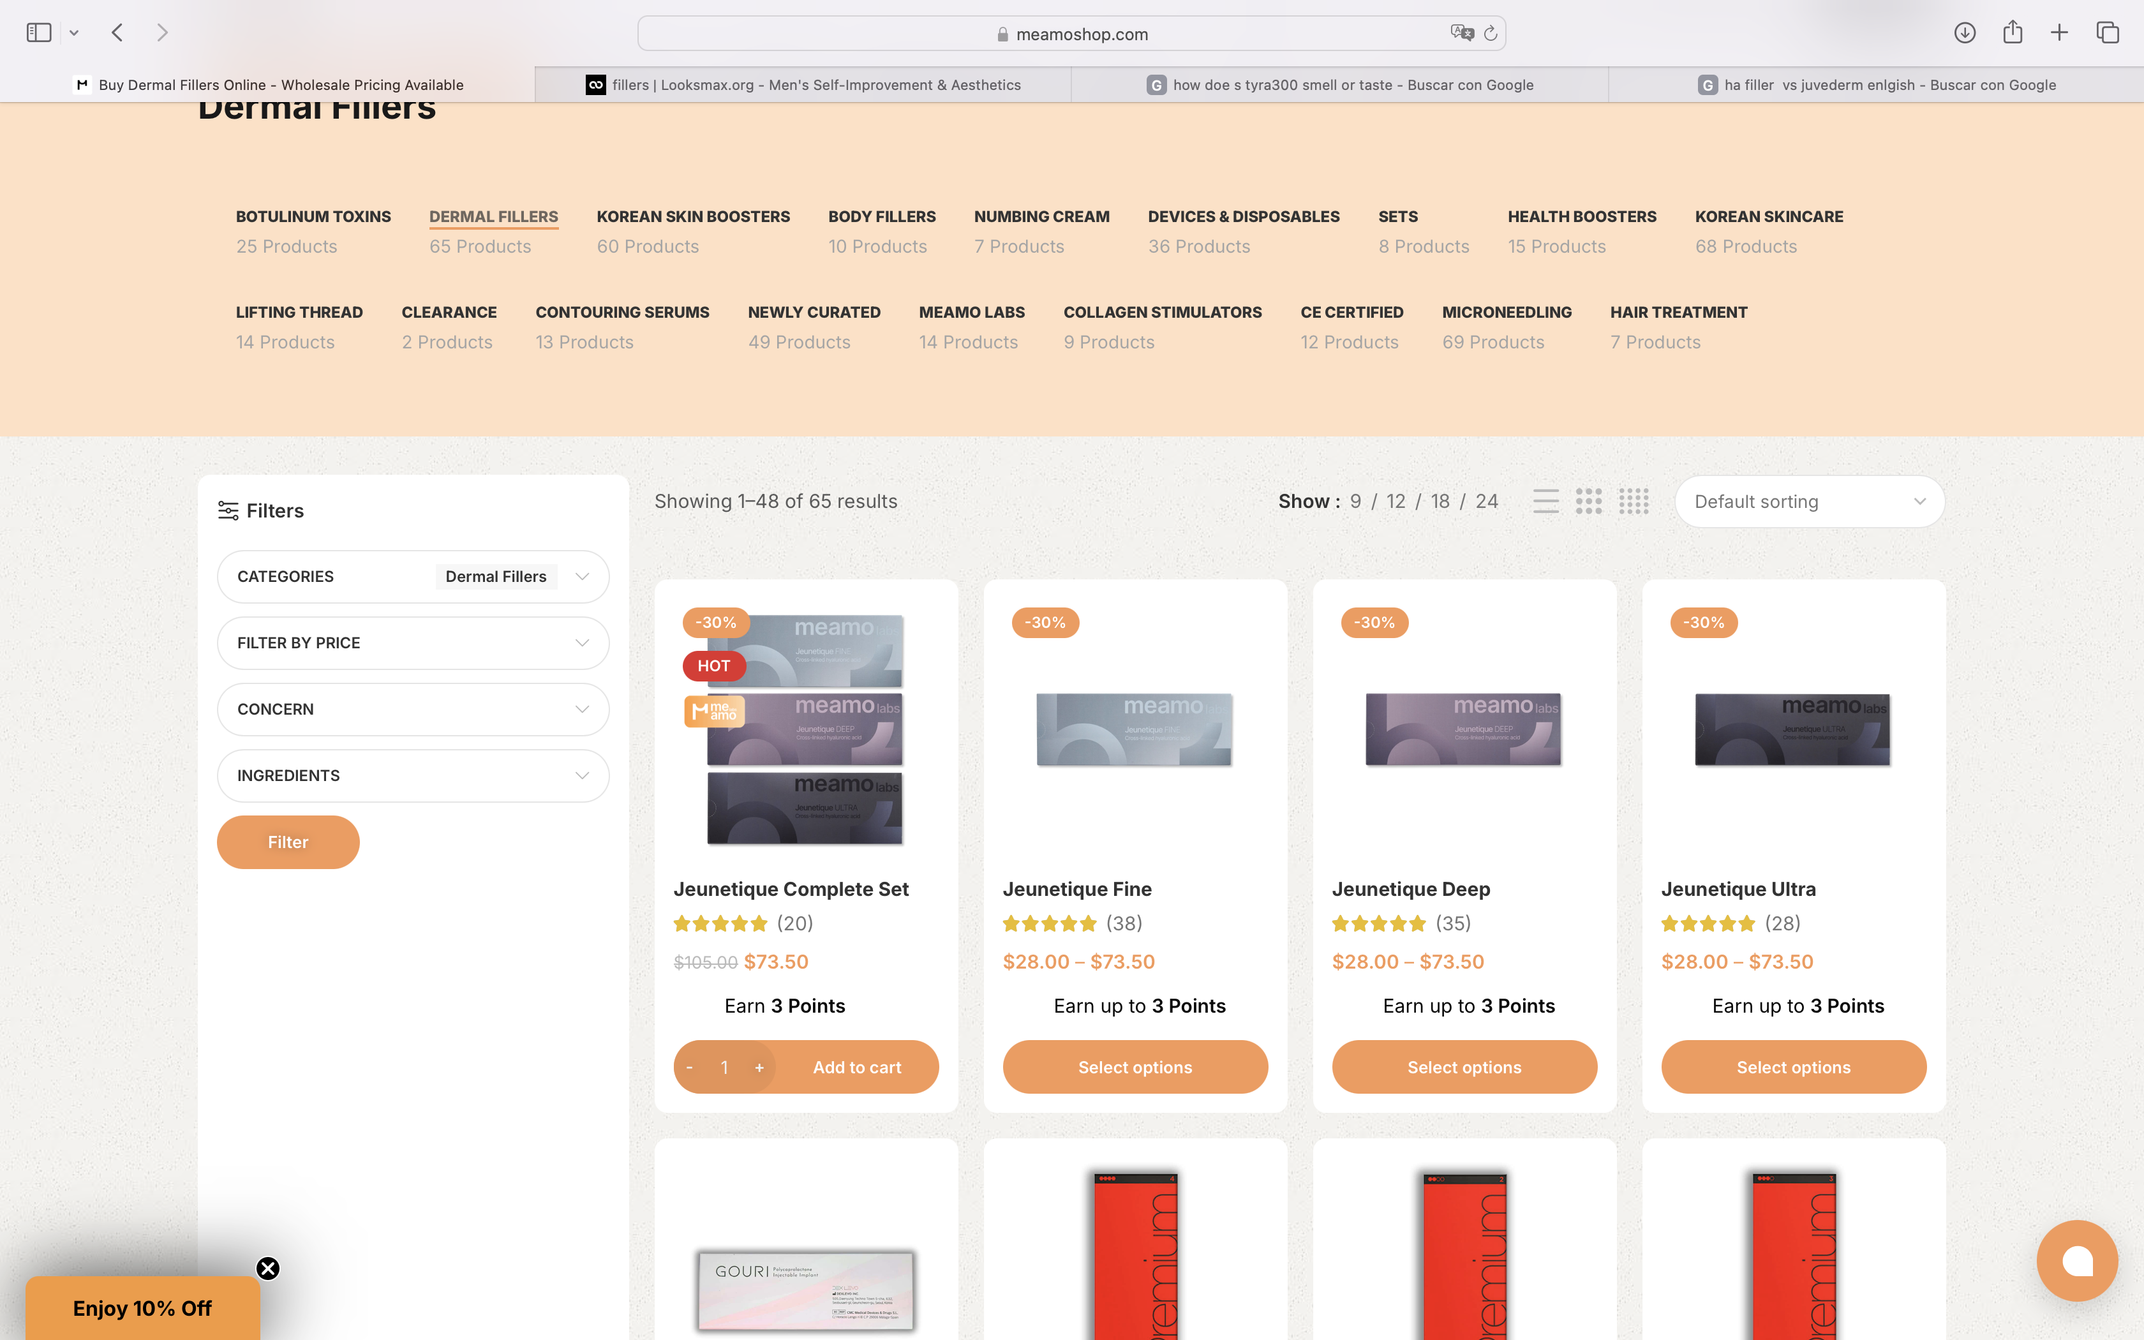Open Clearance category
2144x1340 pixels.
[x=449, y=312]
